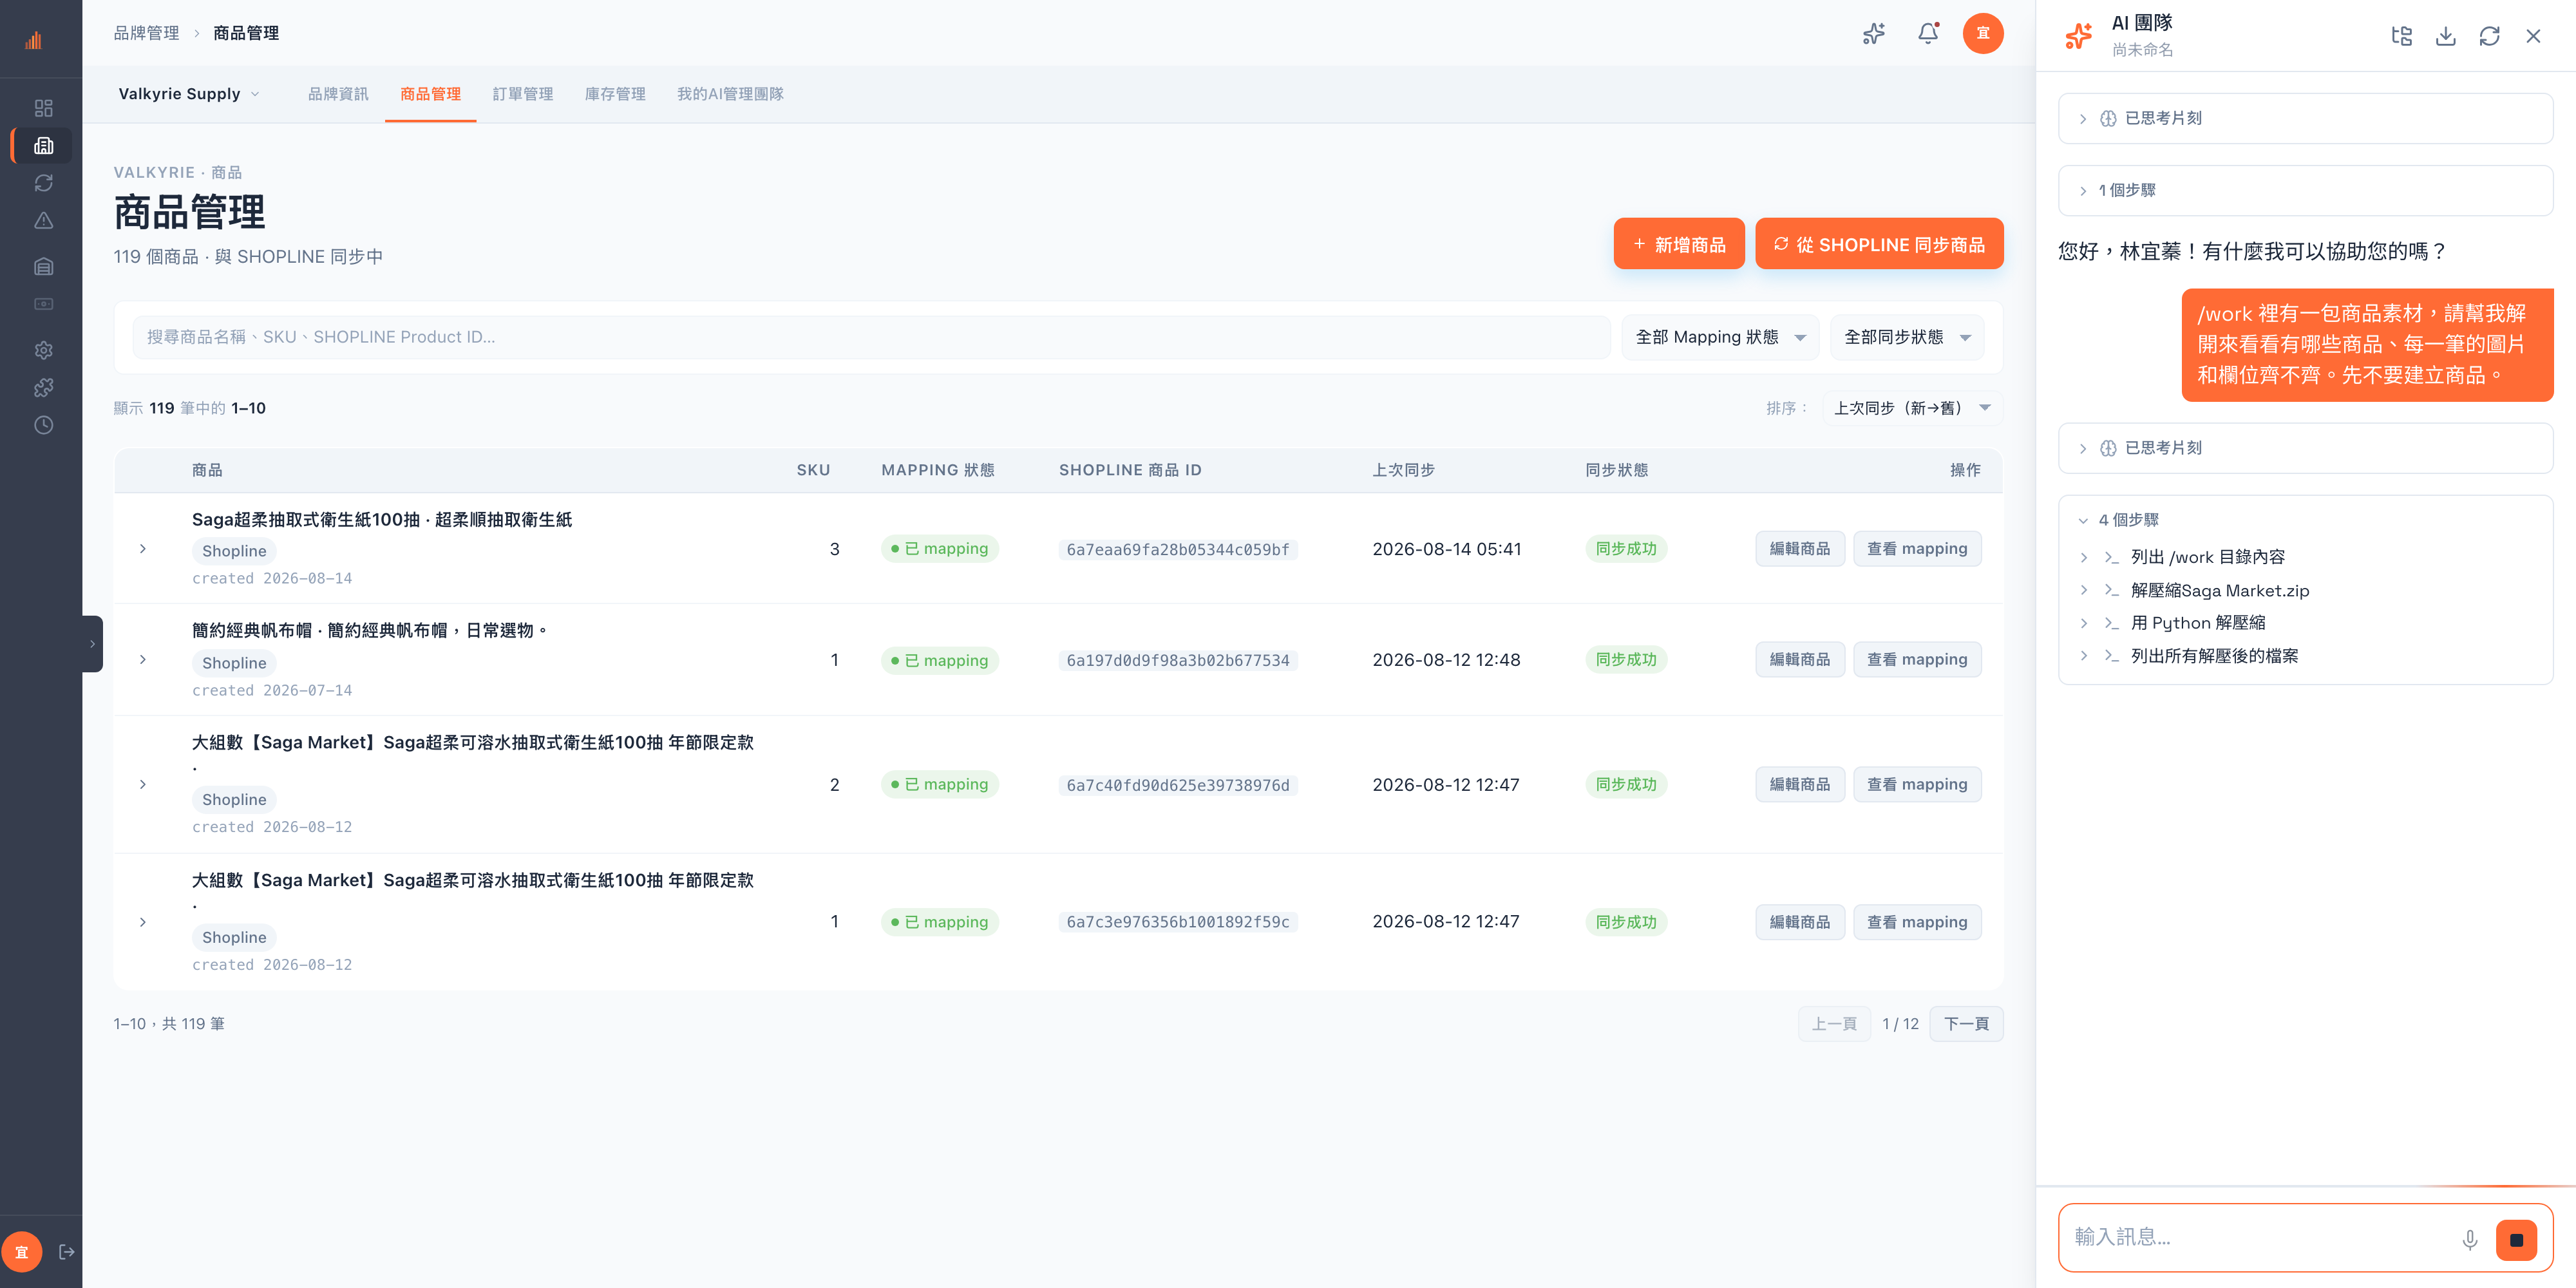Click the AI sparkle icon in header

[1874, 33]
